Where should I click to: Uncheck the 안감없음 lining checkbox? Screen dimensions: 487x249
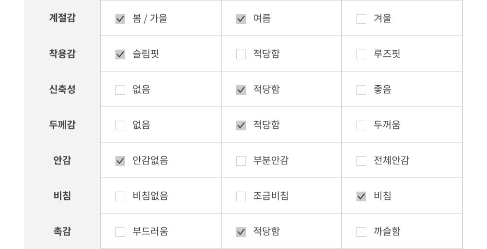[x=120, y=161]
